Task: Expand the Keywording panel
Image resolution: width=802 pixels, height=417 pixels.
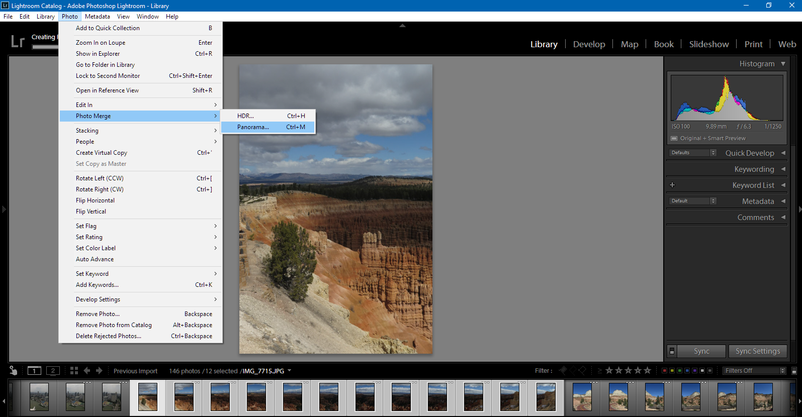Action: (754, 169)
